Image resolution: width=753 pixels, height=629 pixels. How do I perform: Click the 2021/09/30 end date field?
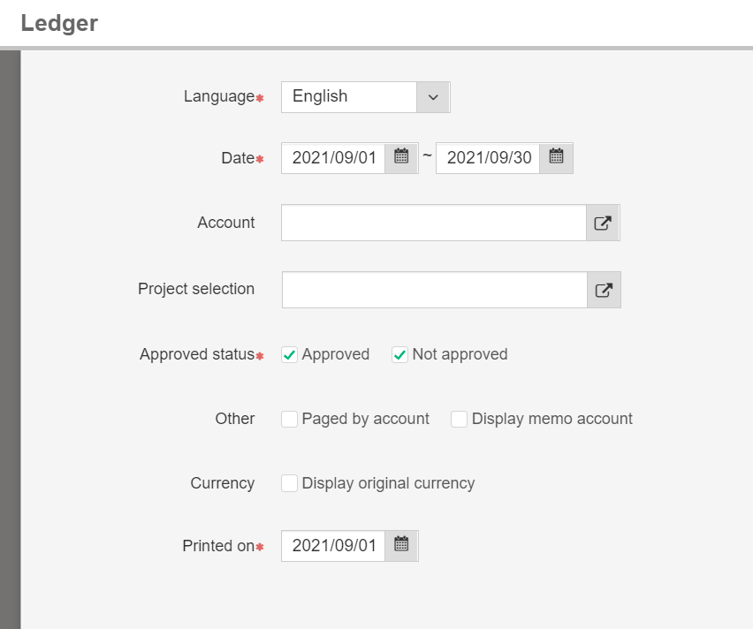click(489, 158)
